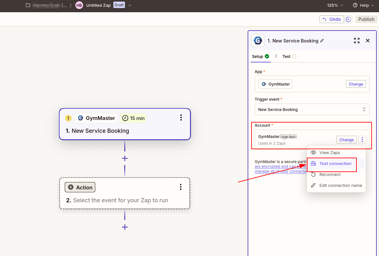Click the yellow warning icon on trigger step
379x256 pixels.
(68, 118)
